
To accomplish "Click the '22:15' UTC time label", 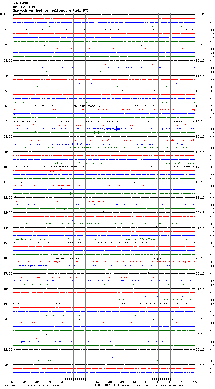I will [200, 243].
